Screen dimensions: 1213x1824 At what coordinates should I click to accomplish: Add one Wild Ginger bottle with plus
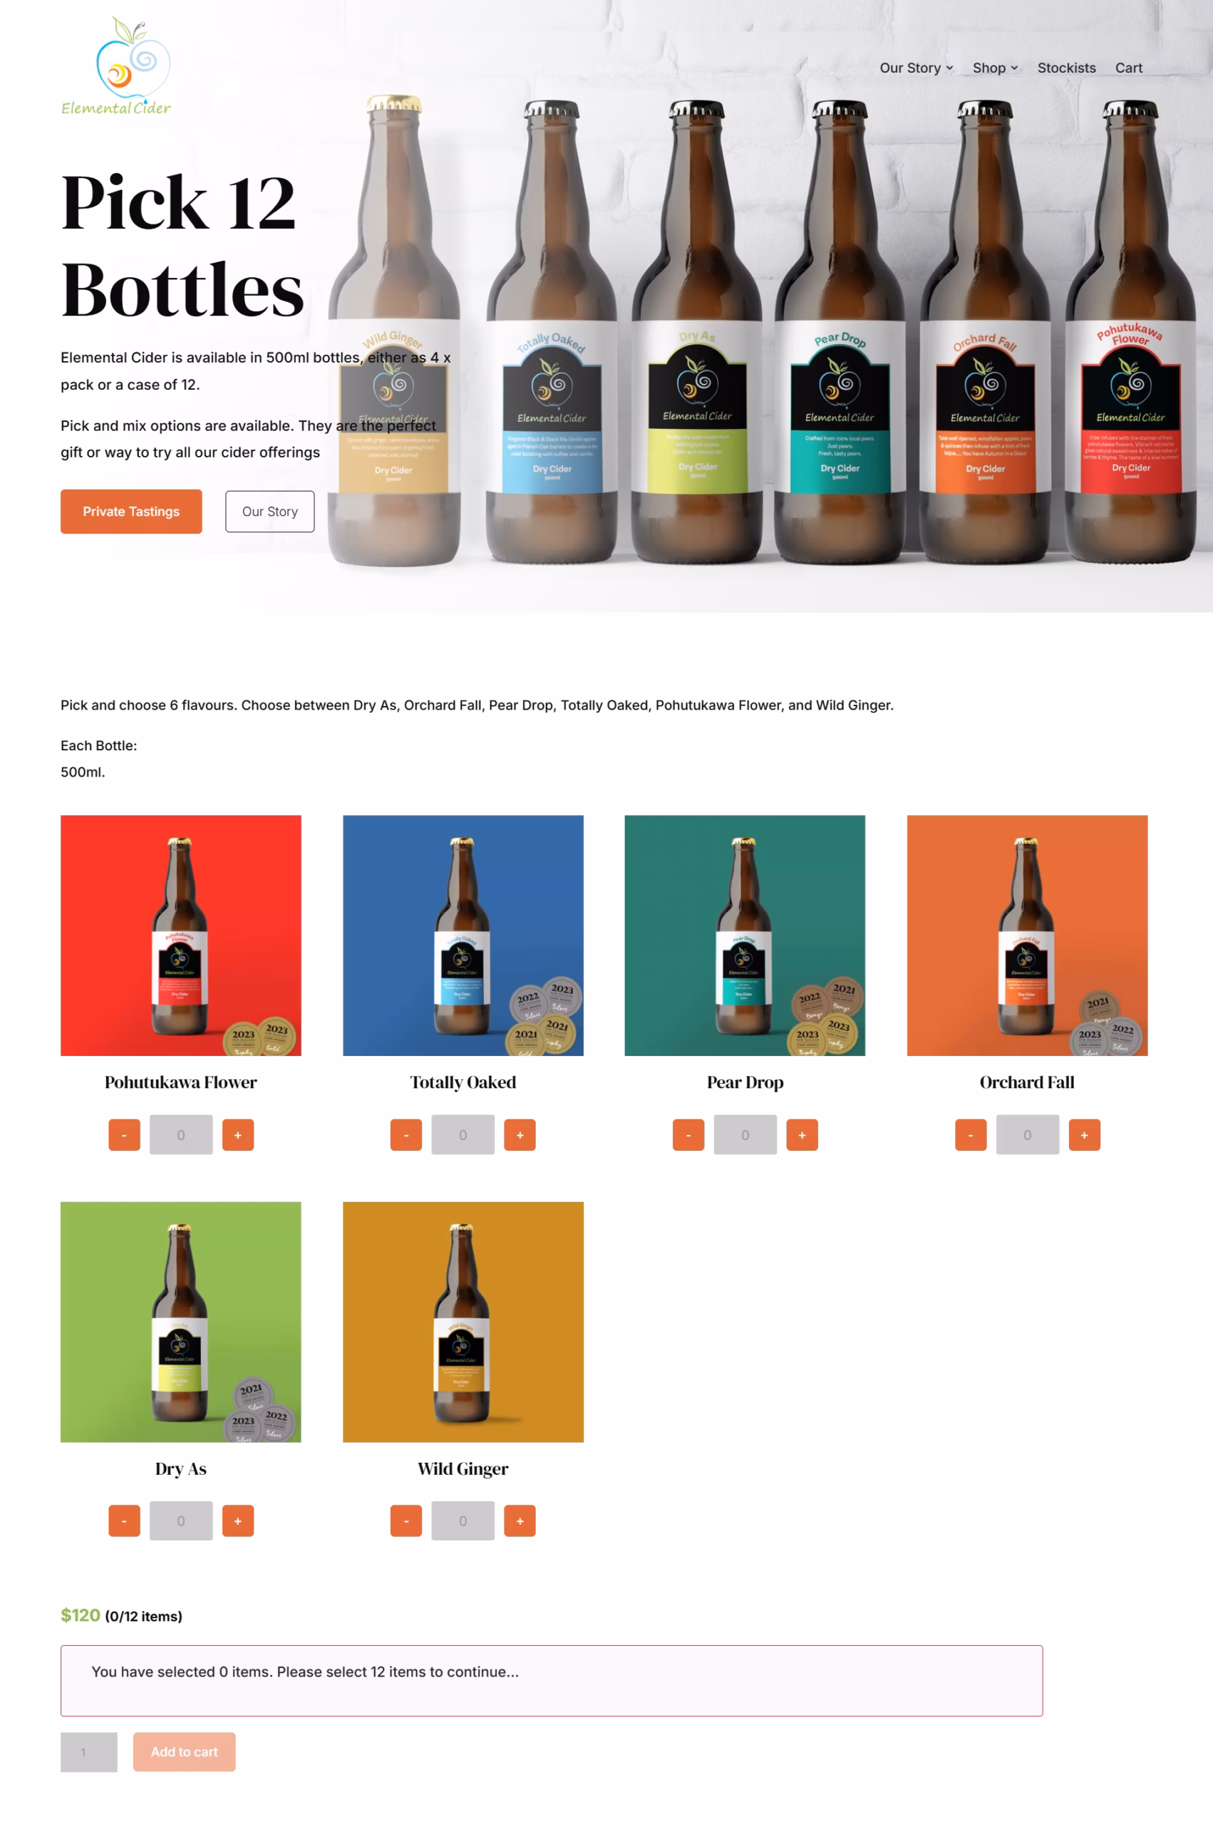520,1520
